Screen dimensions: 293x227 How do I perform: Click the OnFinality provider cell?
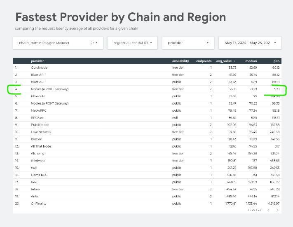39,204
